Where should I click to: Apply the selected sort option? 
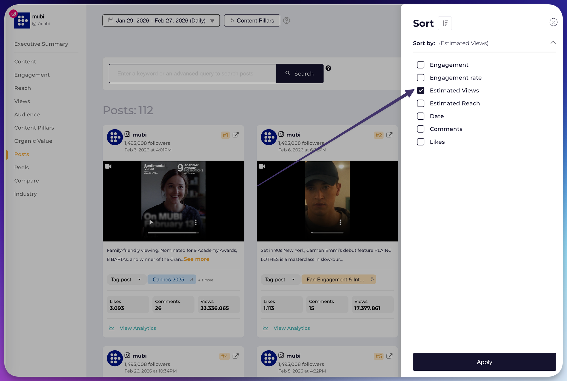[x=484, y=362]
